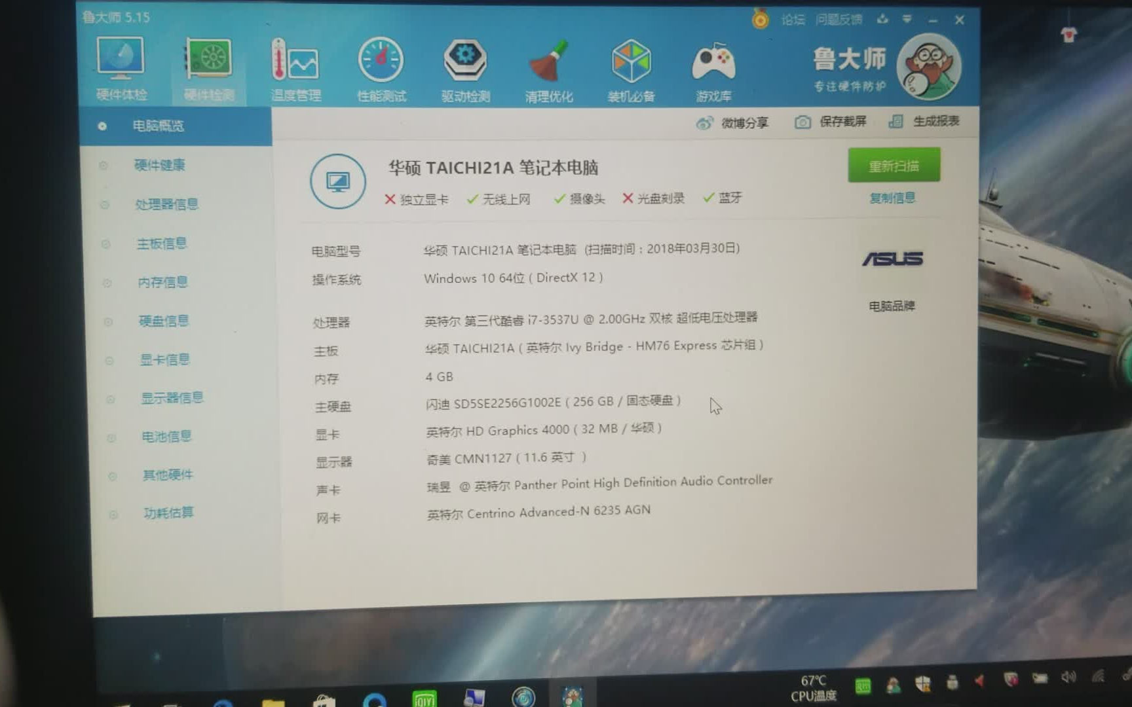Image resolution: width=1132 pixels, height=707 pixels.
Task: Click the green 重新扫描 rescan button
Action: tap(894, 166)
